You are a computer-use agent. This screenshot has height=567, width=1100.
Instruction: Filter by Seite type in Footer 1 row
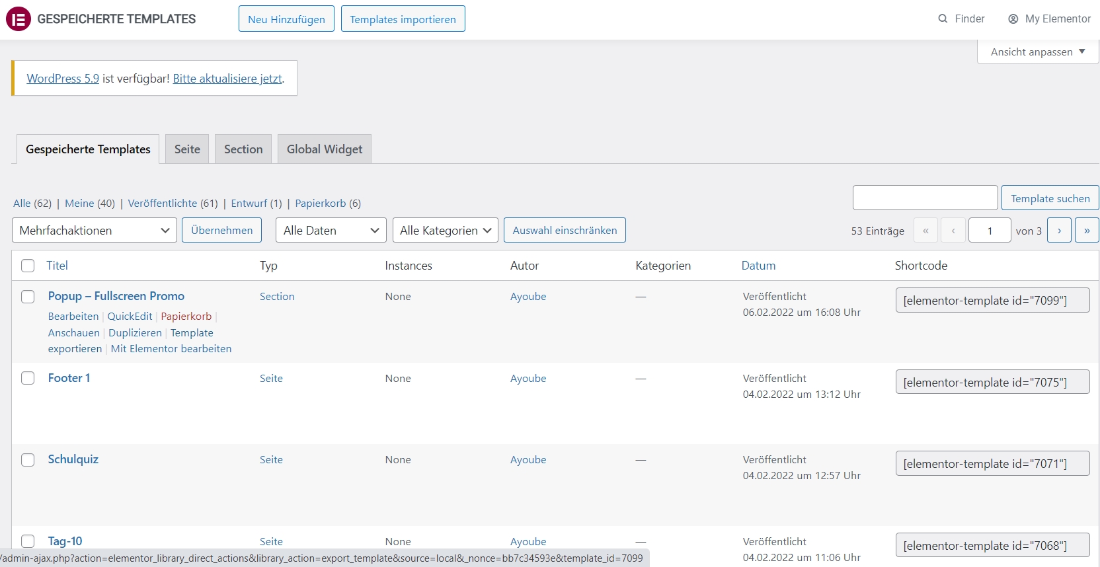(271, 379)
